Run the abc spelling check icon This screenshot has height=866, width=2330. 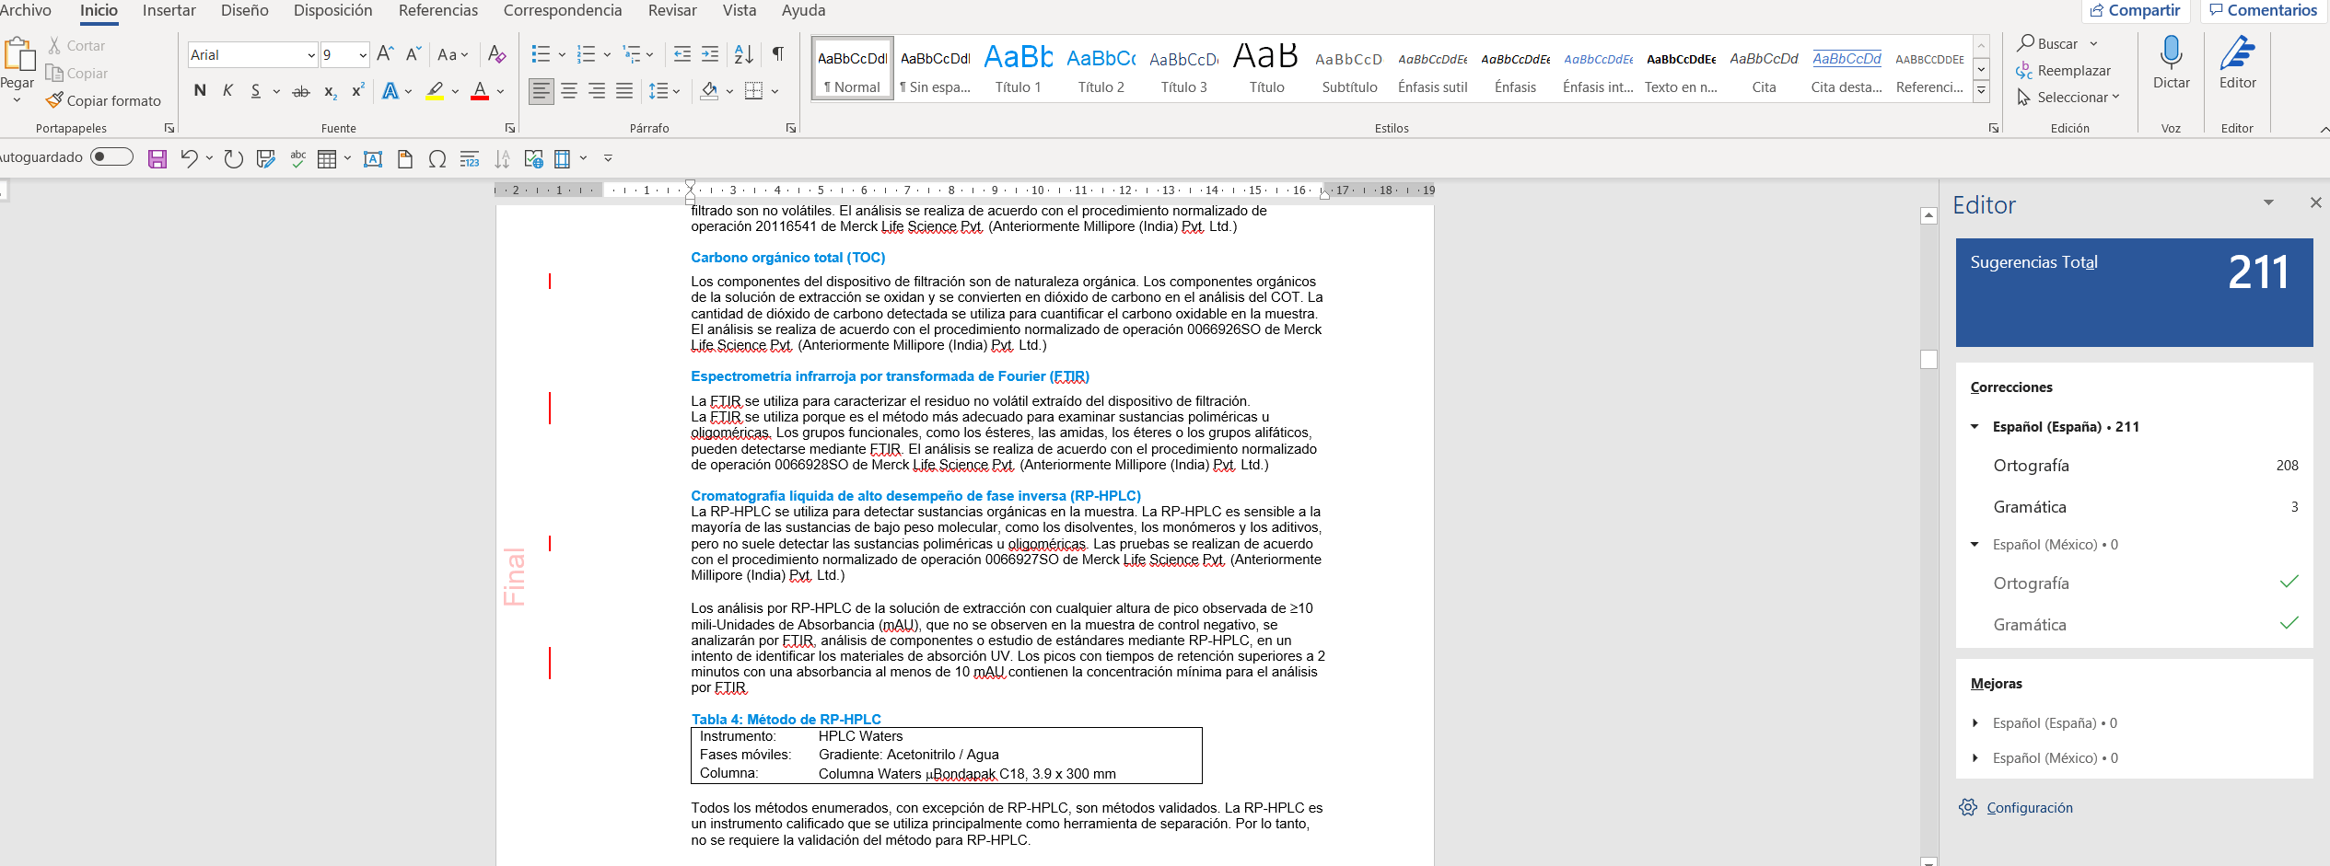(297, 158)
